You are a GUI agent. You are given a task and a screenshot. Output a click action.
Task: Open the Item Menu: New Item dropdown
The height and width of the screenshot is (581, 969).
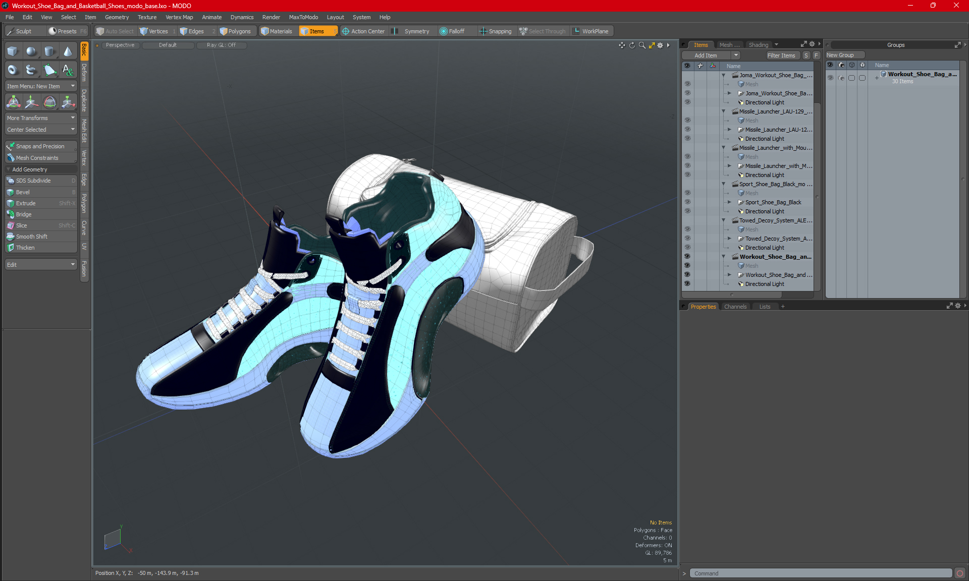tap(40, 86)
